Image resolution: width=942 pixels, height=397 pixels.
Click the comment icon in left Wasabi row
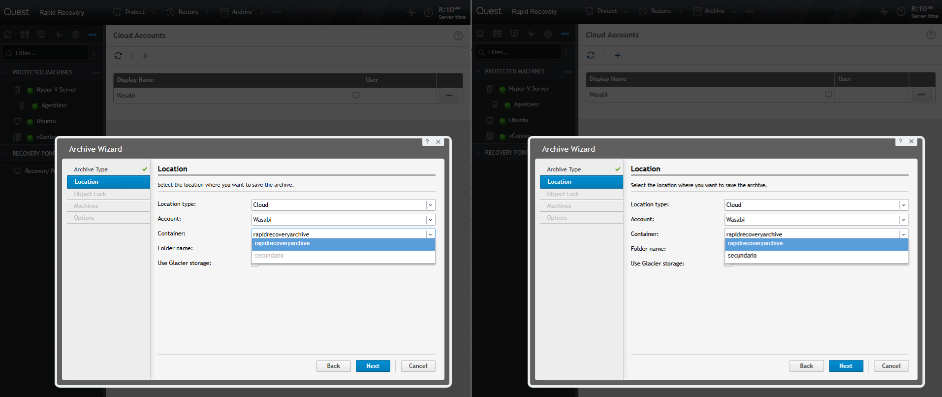pyautogui.click(x=356, y=96)
